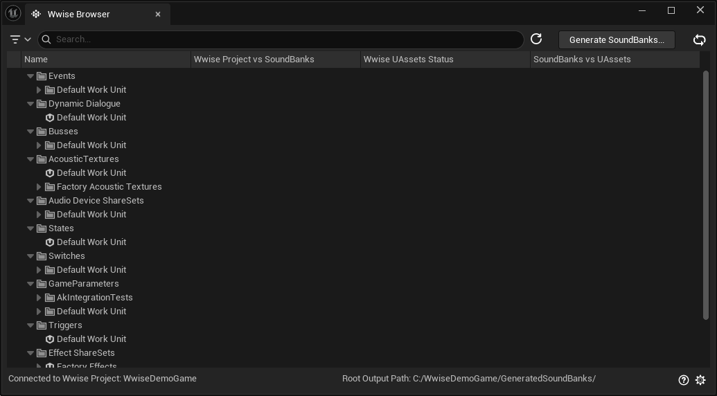
Task: Click the AkIntegrationTests folder icon
Action: pos(50,298)
